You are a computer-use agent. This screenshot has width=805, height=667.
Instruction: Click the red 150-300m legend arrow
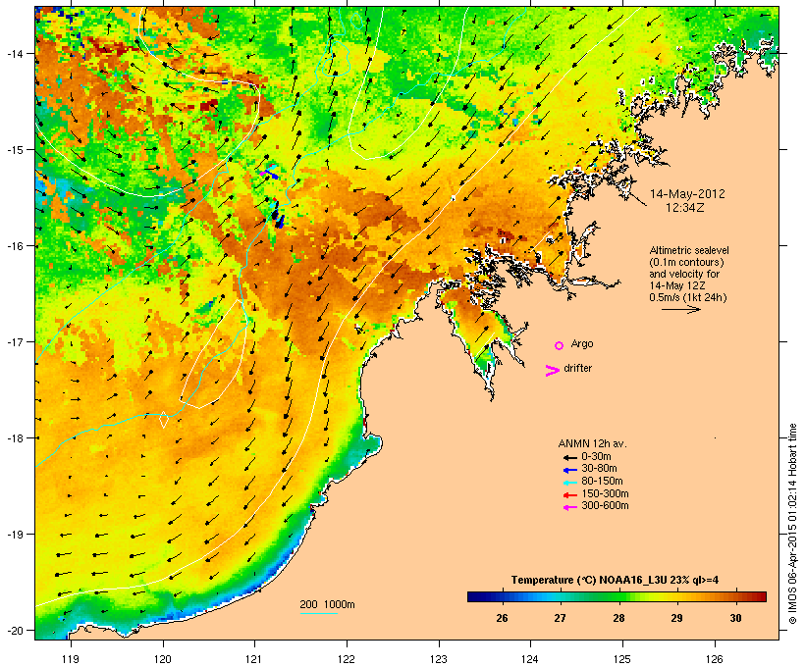[569, 495]
